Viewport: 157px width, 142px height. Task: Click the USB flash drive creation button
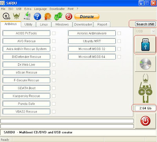click(x=145, y=45)
